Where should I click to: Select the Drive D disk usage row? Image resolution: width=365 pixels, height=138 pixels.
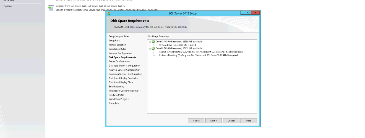pos(179,49)
